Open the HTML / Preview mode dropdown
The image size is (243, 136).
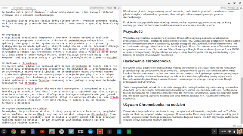[x=230, y=8]
